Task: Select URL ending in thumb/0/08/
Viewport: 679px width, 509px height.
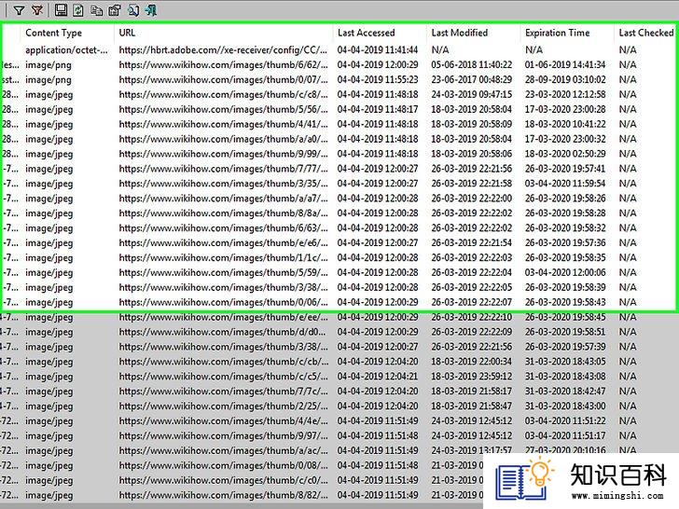Action: 223,465
